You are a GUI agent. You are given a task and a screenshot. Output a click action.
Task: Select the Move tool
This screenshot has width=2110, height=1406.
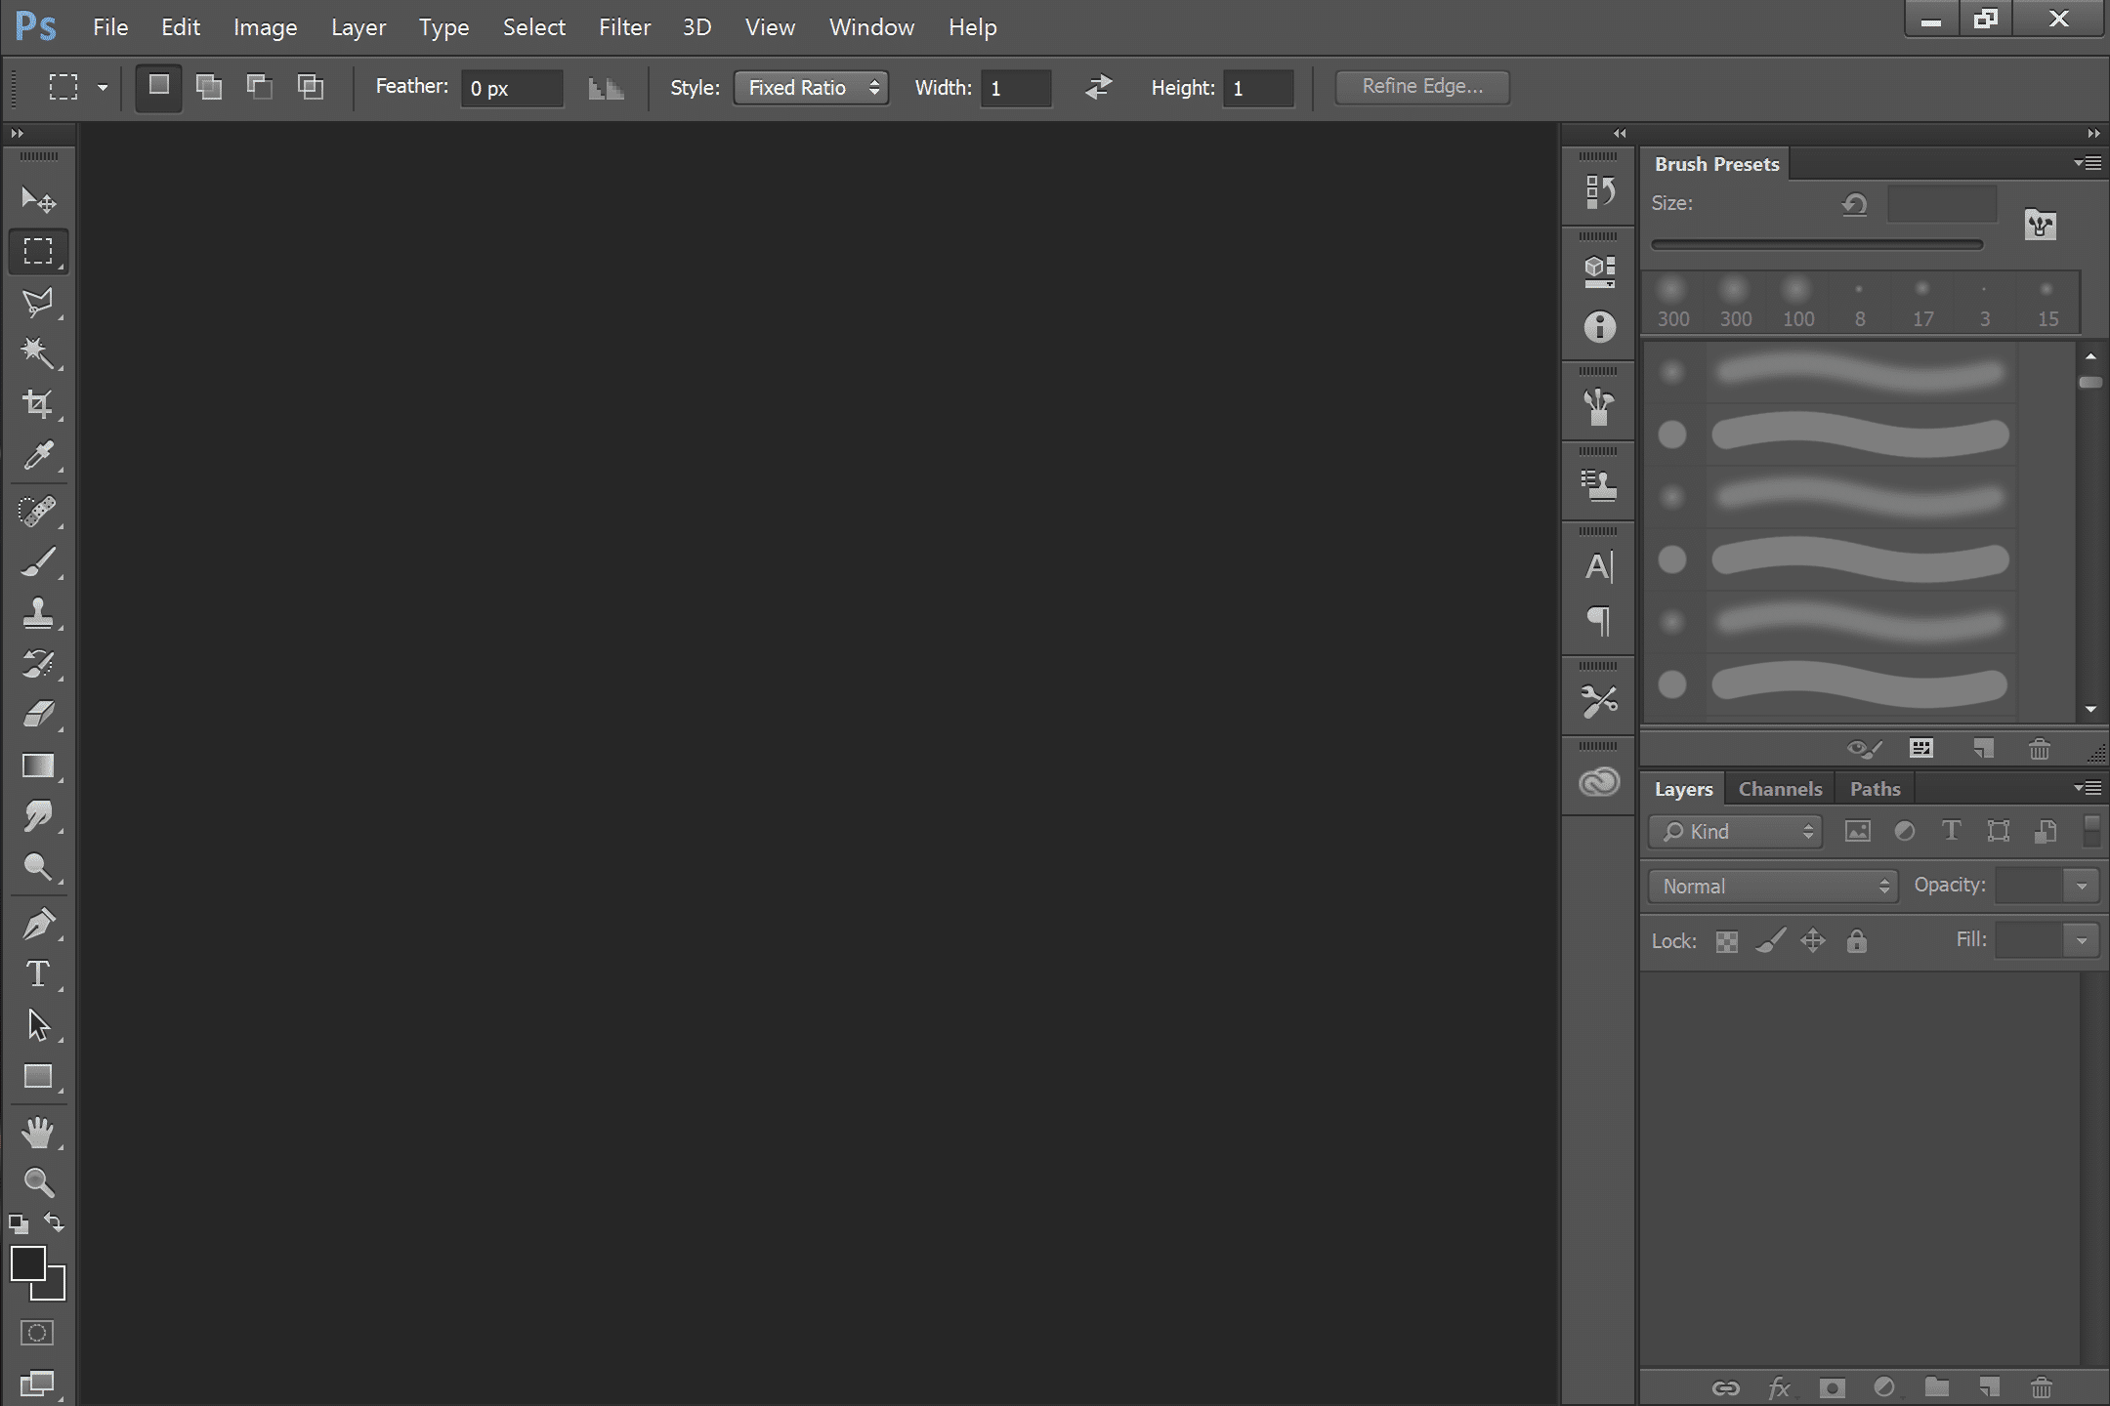tap(38, 199)
